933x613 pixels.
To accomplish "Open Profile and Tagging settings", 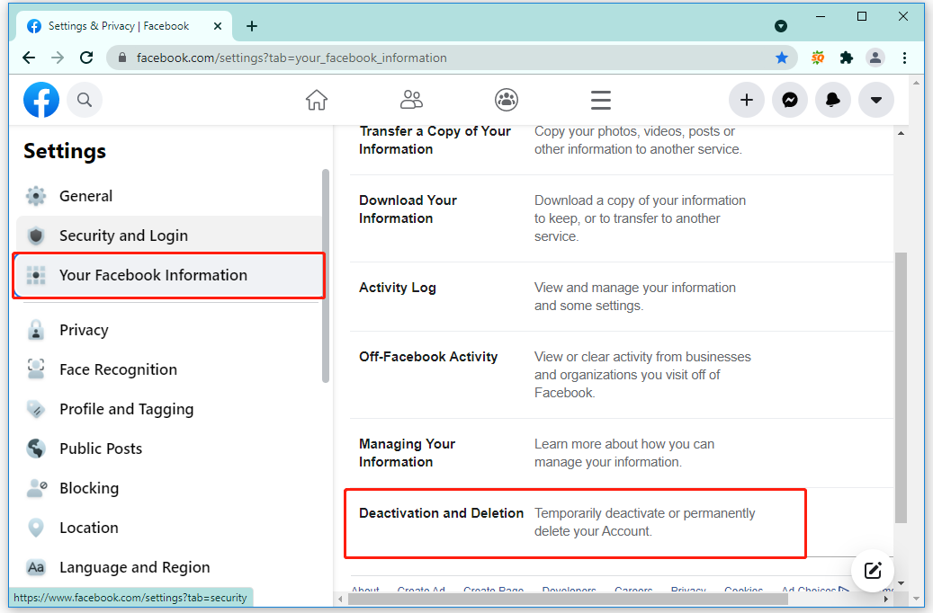I will coord(169,409).
